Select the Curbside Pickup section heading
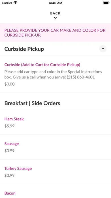This screenshot has height=198, width=111. pyautogui.click(x=24, y=49)
